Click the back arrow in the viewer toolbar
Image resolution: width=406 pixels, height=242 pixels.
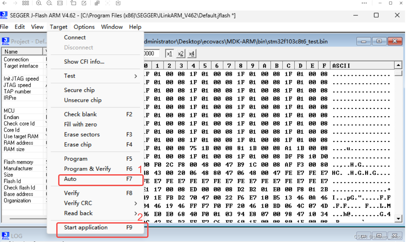(4, 3)
